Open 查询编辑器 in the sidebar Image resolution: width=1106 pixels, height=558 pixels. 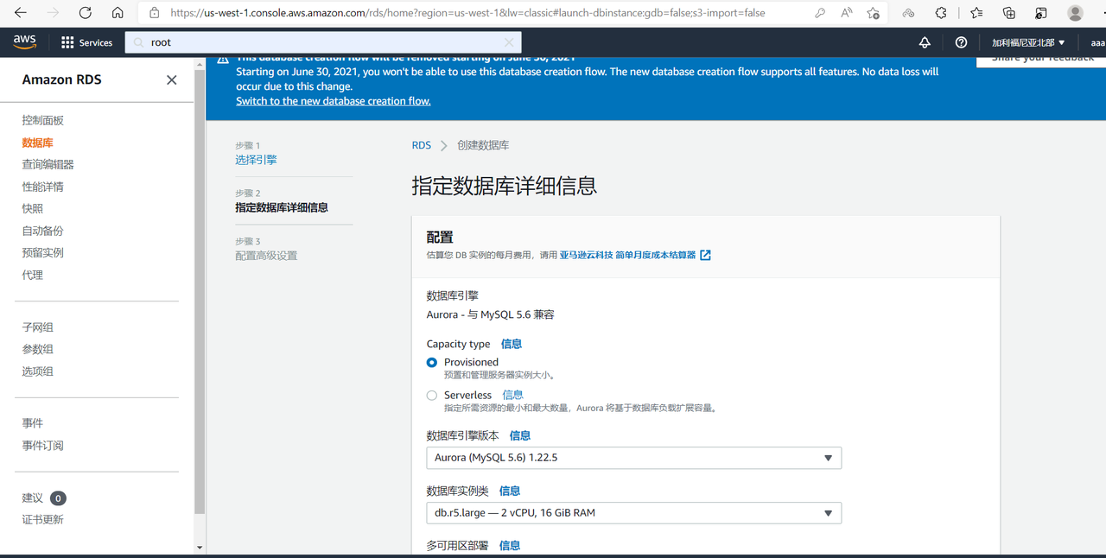click(48, 164)
